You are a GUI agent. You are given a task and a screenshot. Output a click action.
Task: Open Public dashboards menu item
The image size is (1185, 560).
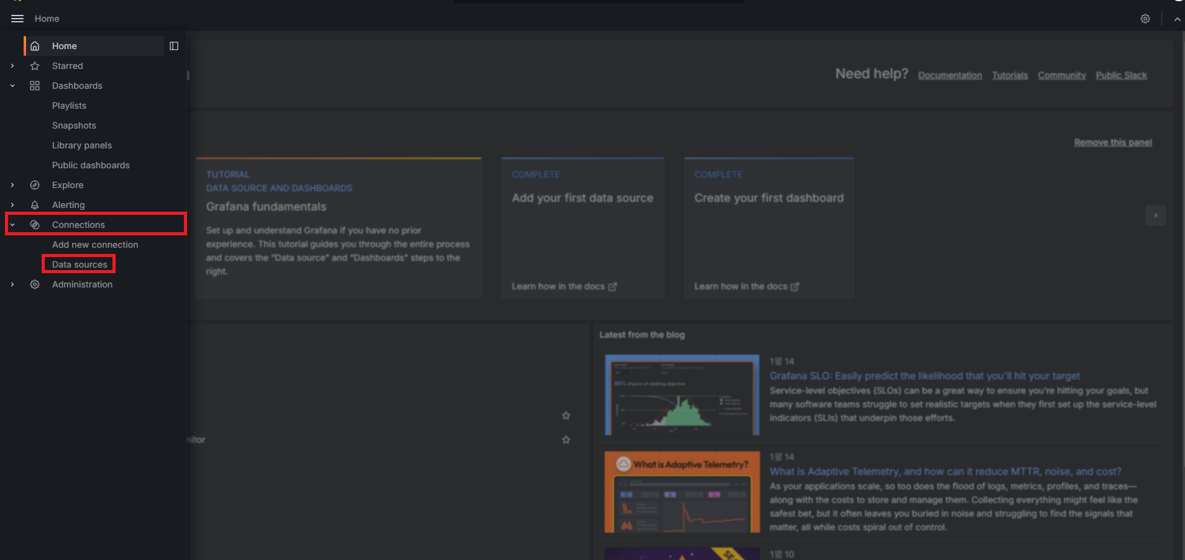pyautogui.click(x=91, y=165)
